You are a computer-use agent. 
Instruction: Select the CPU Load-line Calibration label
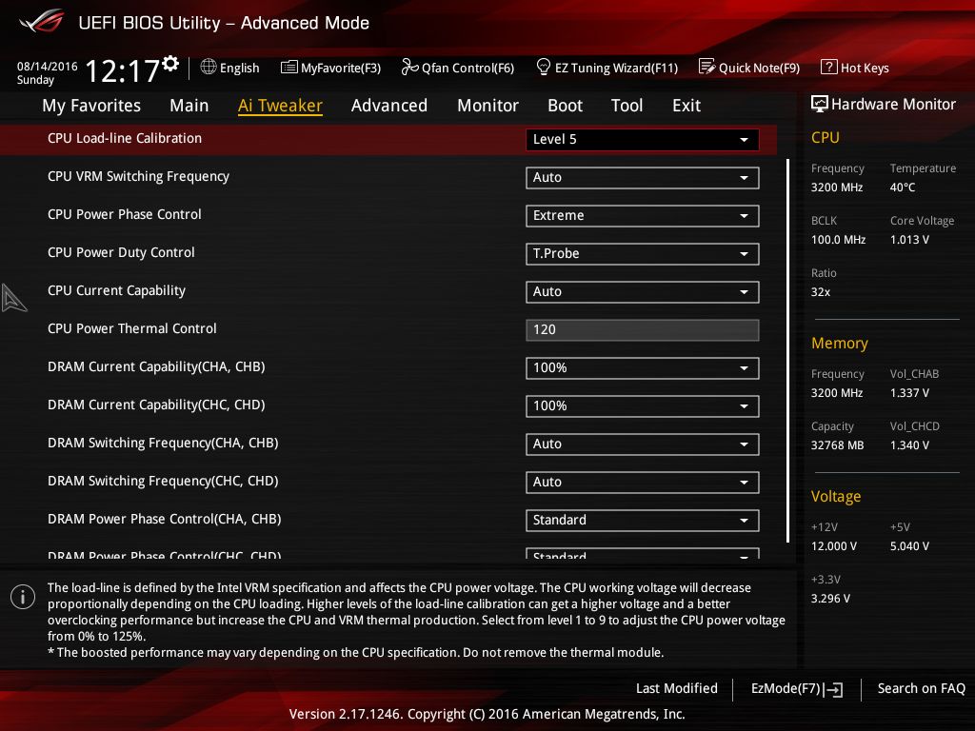click(125, 139)
